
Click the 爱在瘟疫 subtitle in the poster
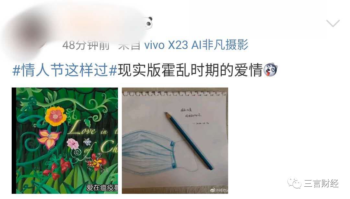[x=102, y=188]
